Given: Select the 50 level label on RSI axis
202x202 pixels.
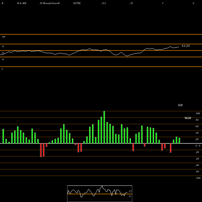Looking at the screenshot, I should tap(3, 53).
